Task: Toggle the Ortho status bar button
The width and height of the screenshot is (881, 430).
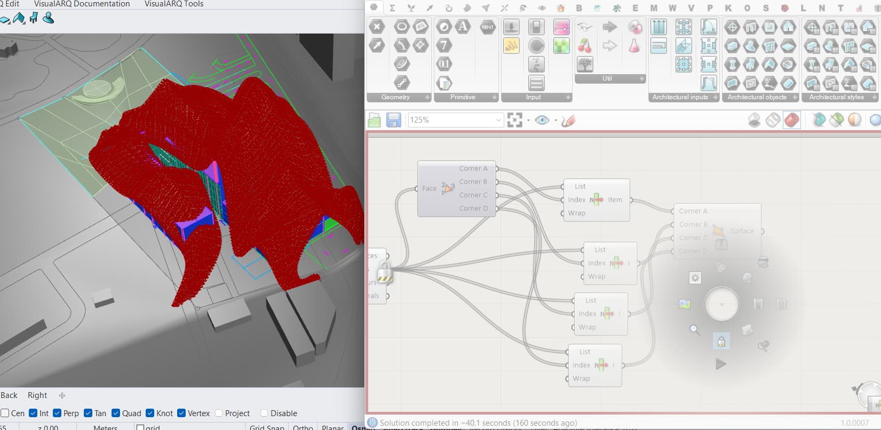Action: pos(303,427)
